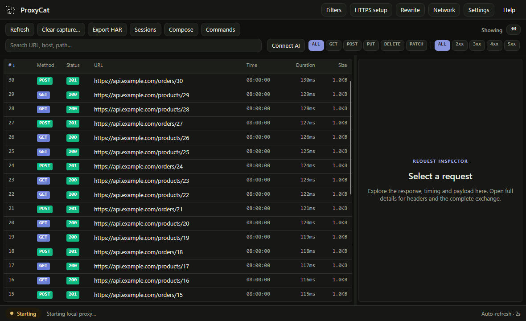
Task: Select request https://api.example.com/orders/24
Action: (x=177, y=166)
